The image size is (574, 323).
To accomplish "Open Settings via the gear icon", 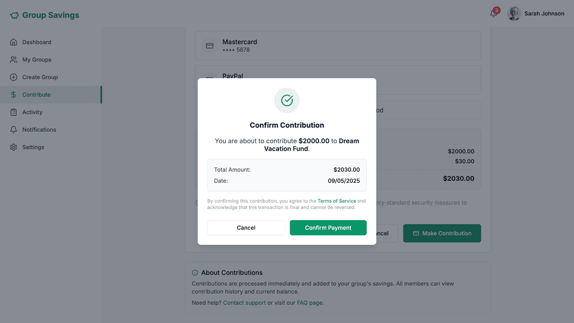I will tap(13, 147).
